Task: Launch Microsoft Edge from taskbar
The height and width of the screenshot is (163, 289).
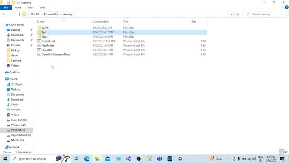Action: tap(87, 159)
